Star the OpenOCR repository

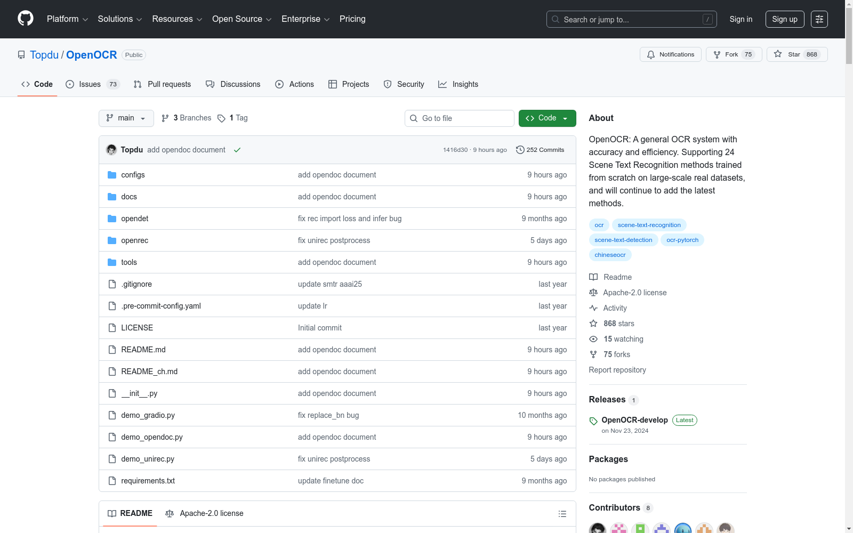797,54
